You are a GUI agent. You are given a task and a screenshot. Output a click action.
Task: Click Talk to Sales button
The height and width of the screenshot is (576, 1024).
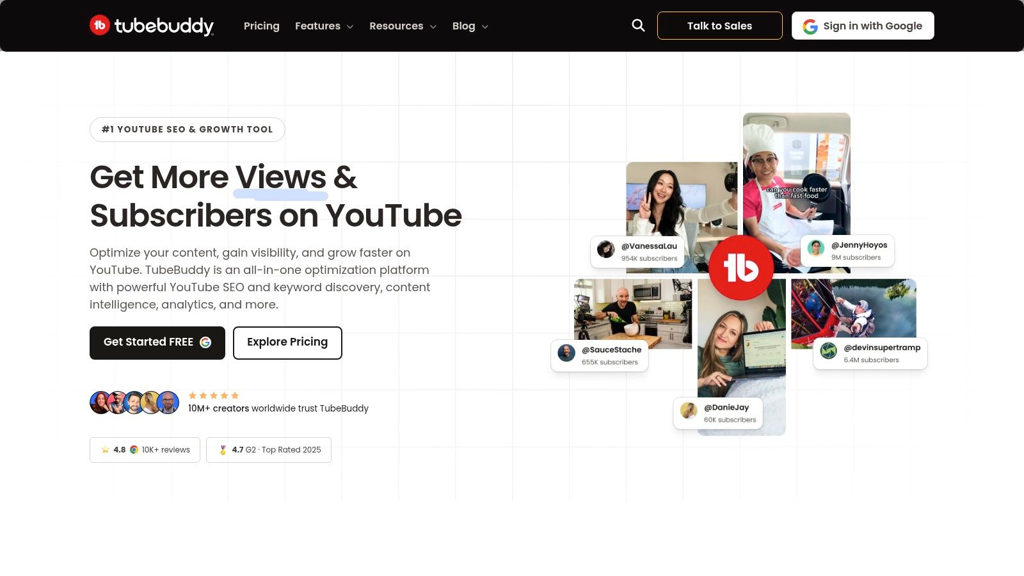[x=720, y=26]
